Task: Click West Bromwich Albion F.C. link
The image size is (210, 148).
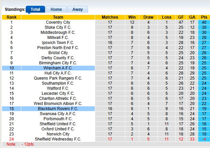Action: (58, 104)
